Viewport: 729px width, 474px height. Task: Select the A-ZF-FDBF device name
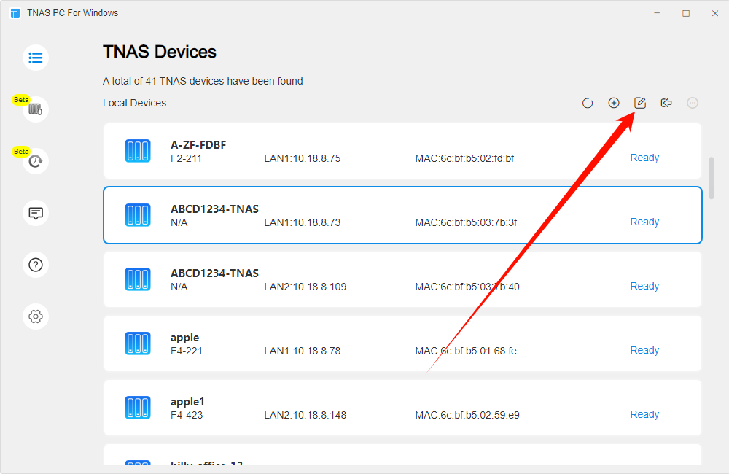pyautogui.click(x=198, y=144)
